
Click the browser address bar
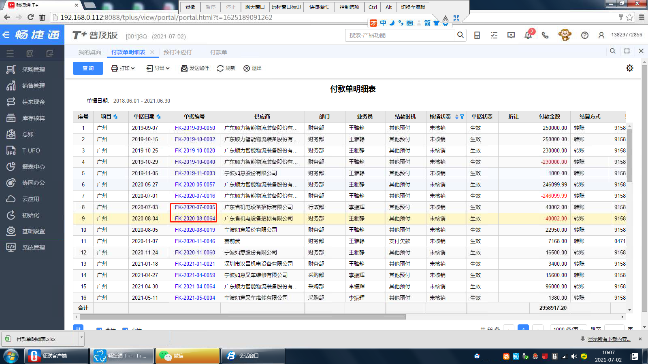pyautogui.click(x=332, y=17)
